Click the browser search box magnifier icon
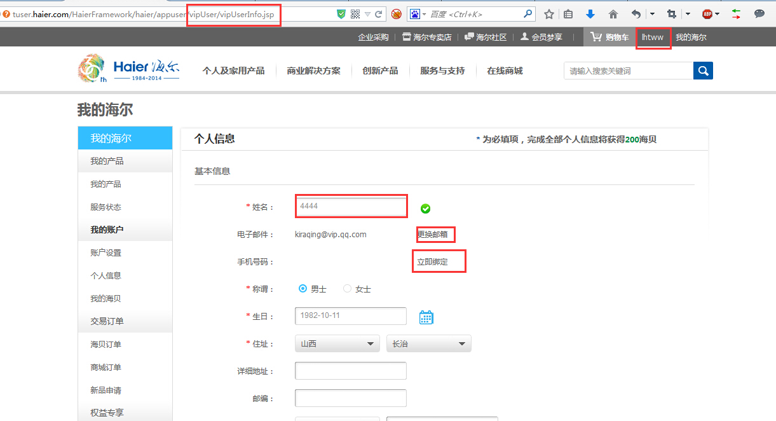The image size is (776, 421). pos(528,13)
